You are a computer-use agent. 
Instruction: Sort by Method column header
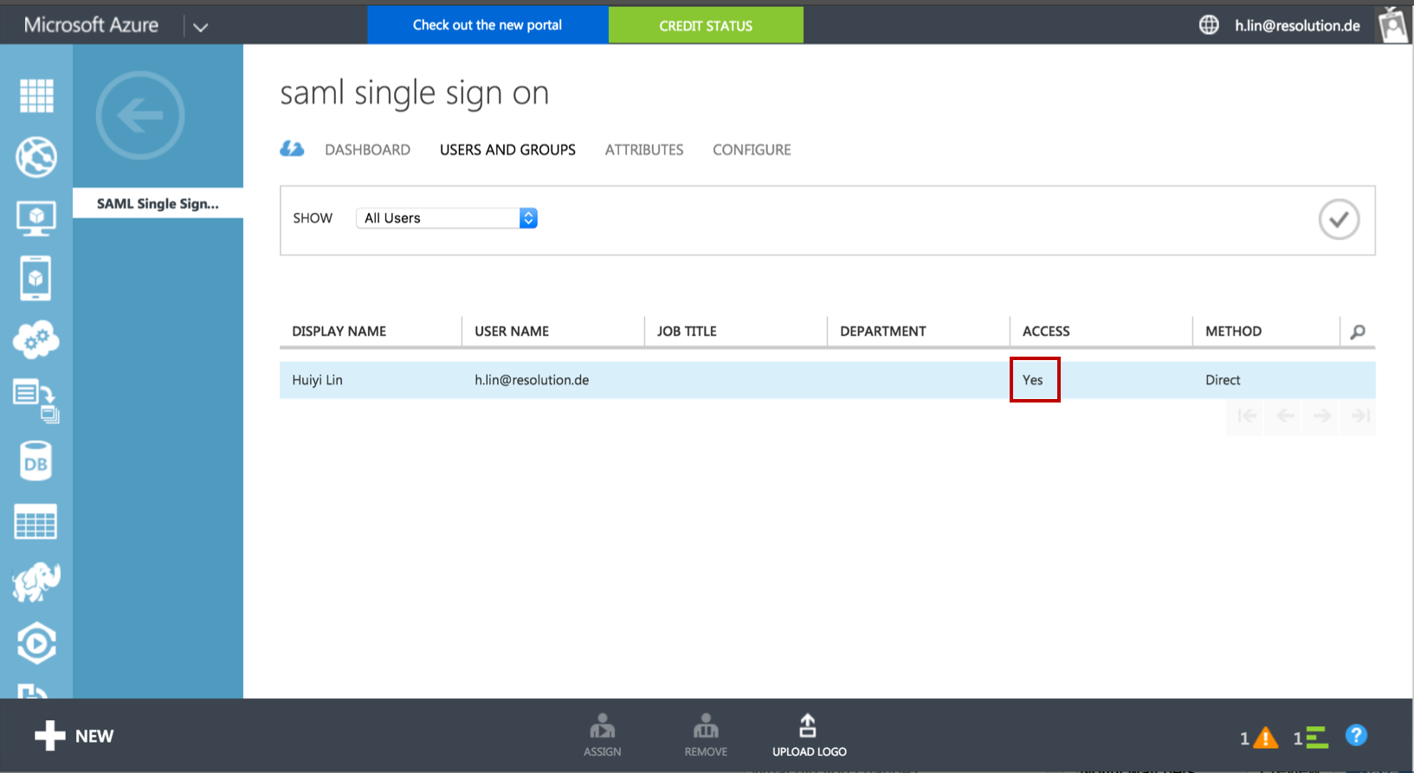tap(1233, 331)
